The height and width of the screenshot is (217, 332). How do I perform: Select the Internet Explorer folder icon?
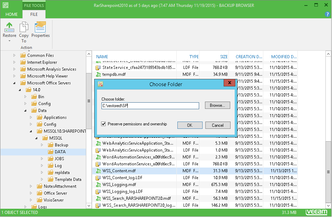23,62
